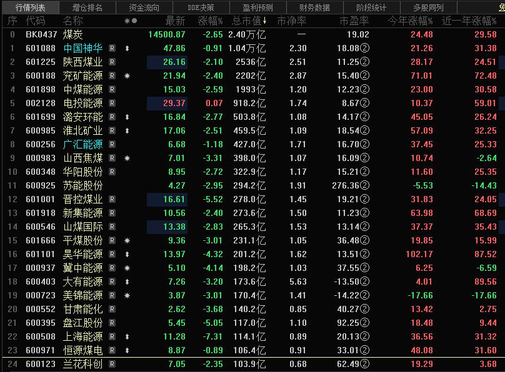Sort by 涨幅% column header
This screenshot has height=372, width=505.
coord(210,21)
